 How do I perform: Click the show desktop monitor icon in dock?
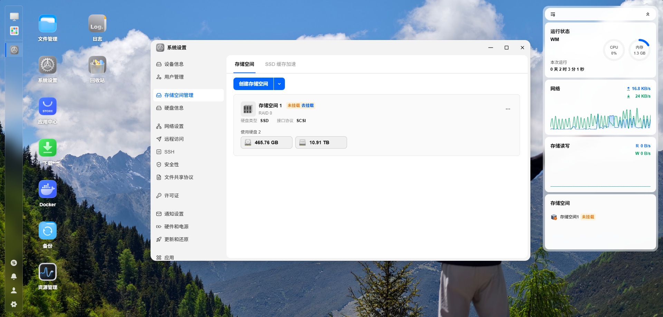14,16
